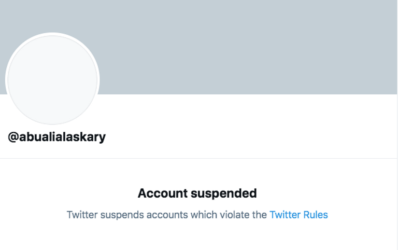Click the word "Rules" in the blue link
The image size is (398, 250).
315,214
